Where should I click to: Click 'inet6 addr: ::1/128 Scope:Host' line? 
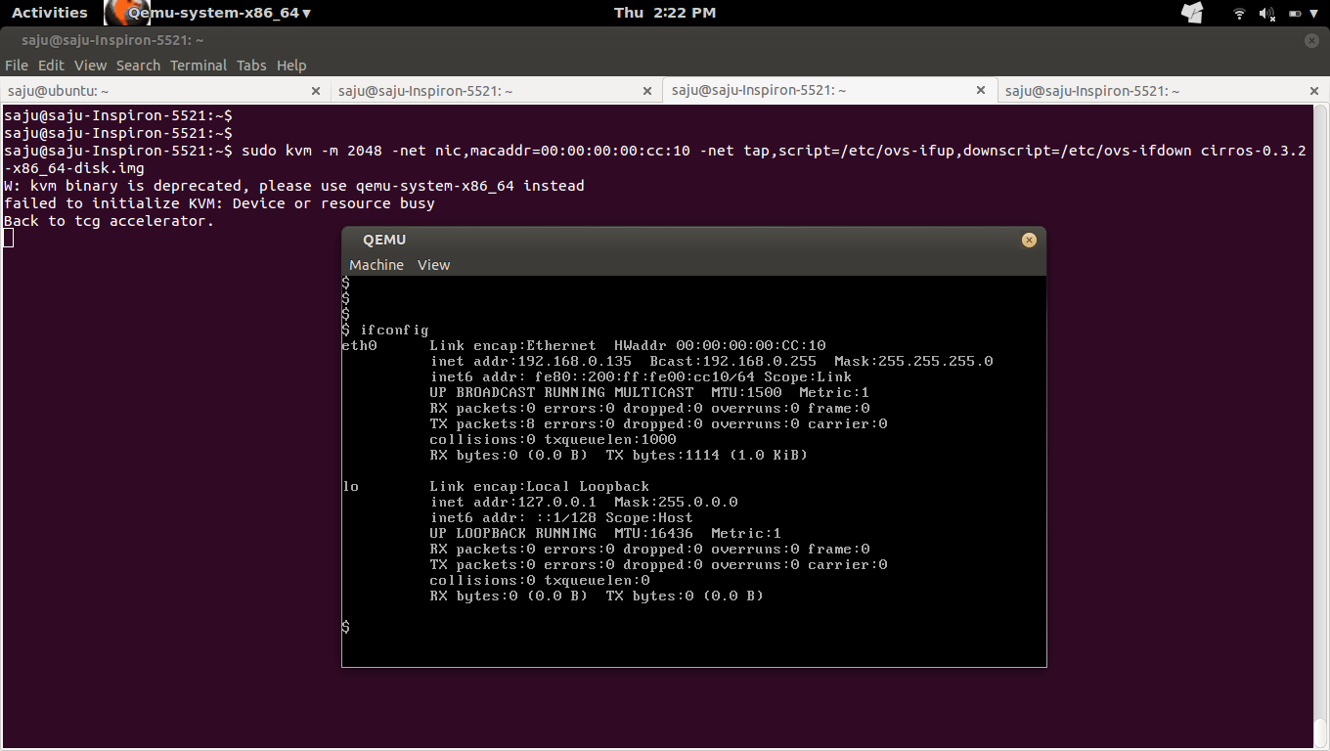[561, 518]
